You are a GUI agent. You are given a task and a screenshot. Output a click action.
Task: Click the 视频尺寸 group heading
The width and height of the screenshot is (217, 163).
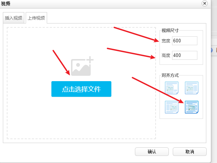[x=170, y=30]
